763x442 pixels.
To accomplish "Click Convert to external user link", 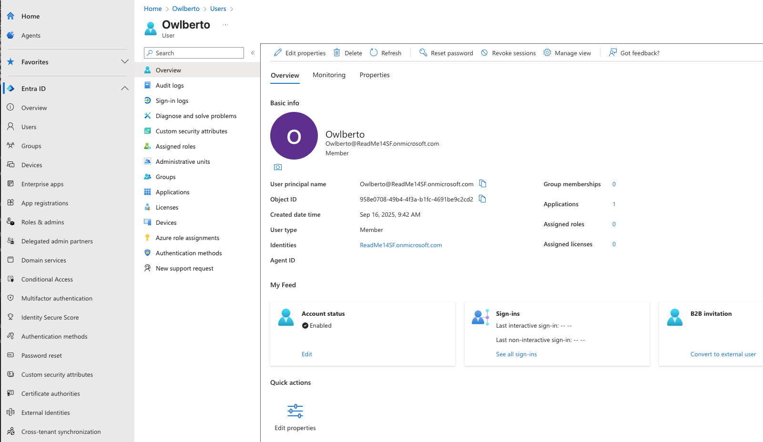I will click(x=723, y=354).
